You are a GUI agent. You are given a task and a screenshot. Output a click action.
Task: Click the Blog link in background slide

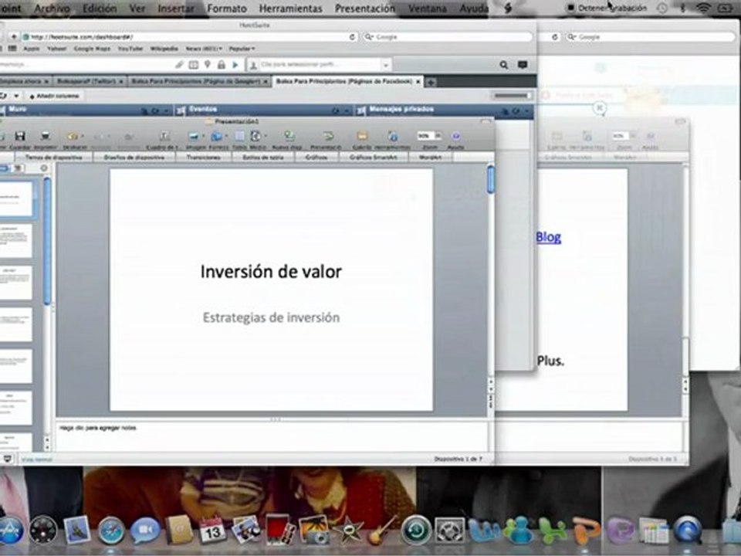point(549,237)
